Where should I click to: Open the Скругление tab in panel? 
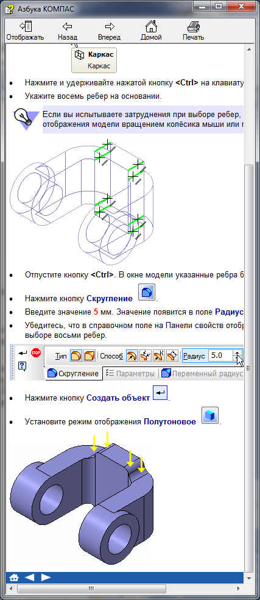pos(74,373)
